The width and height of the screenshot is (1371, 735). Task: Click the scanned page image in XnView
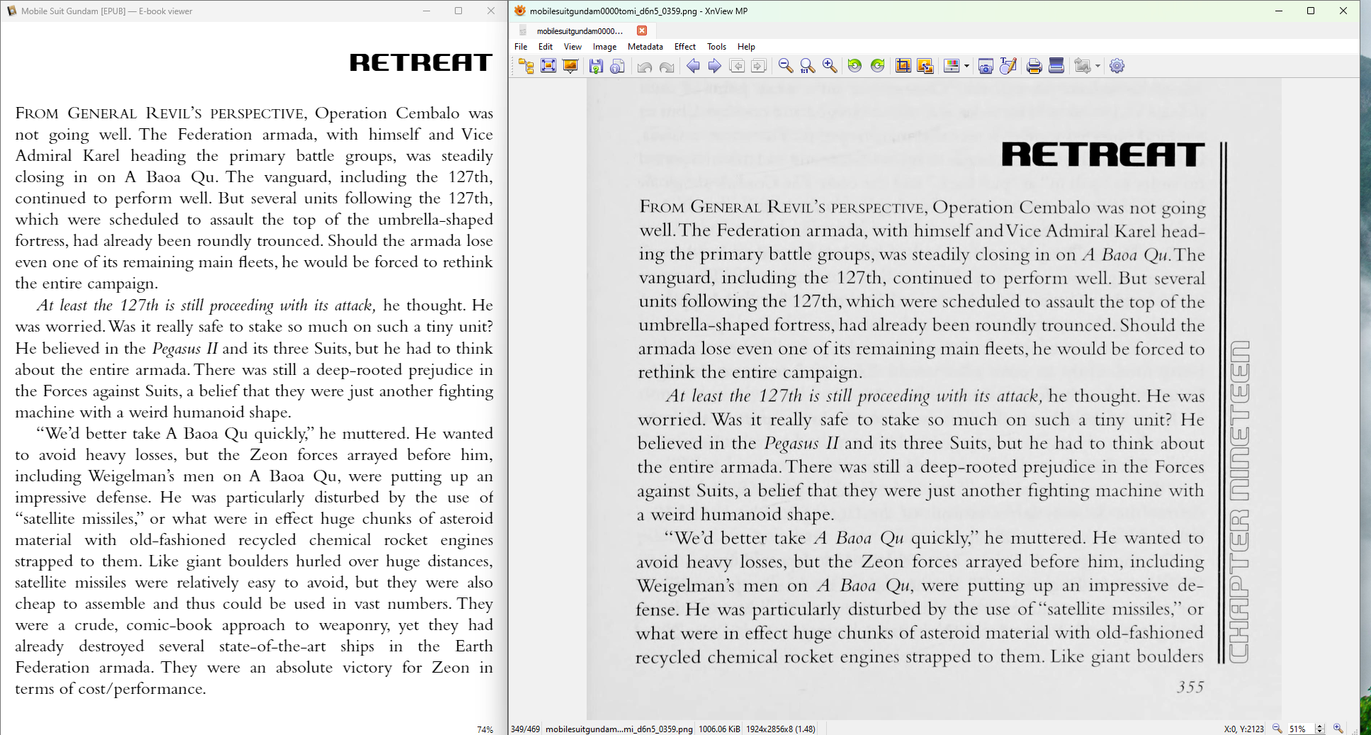(x=934, y=398)
